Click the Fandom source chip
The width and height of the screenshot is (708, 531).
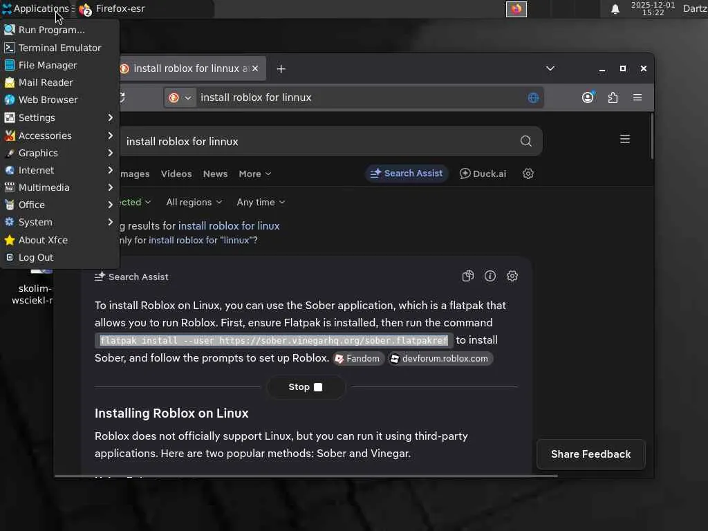359,359
